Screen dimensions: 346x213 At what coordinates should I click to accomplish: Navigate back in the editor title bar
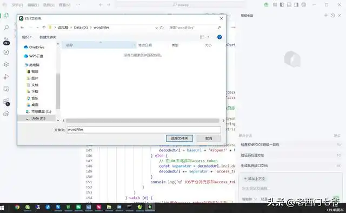101,5
